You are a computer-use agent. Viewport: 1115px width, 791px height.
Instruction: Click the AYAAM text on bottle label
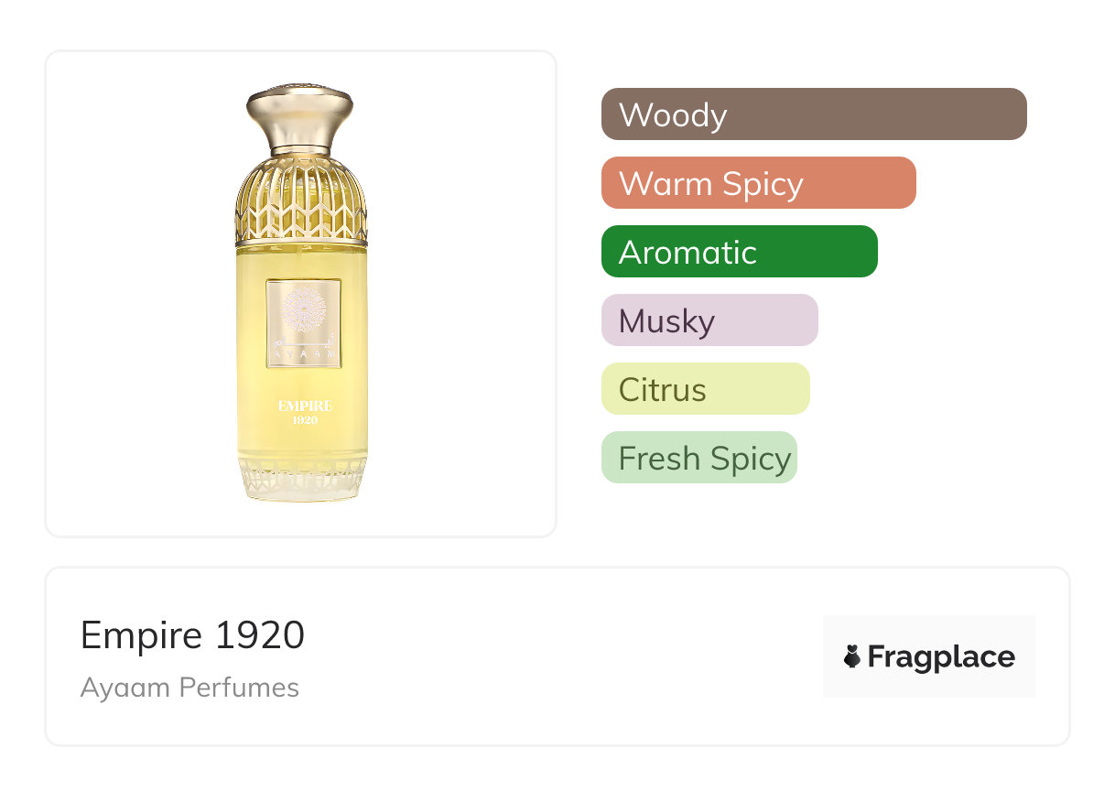(303, 352)
